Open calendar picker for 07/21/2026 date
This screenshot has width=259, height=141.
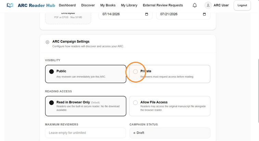(x=204, y=14)
